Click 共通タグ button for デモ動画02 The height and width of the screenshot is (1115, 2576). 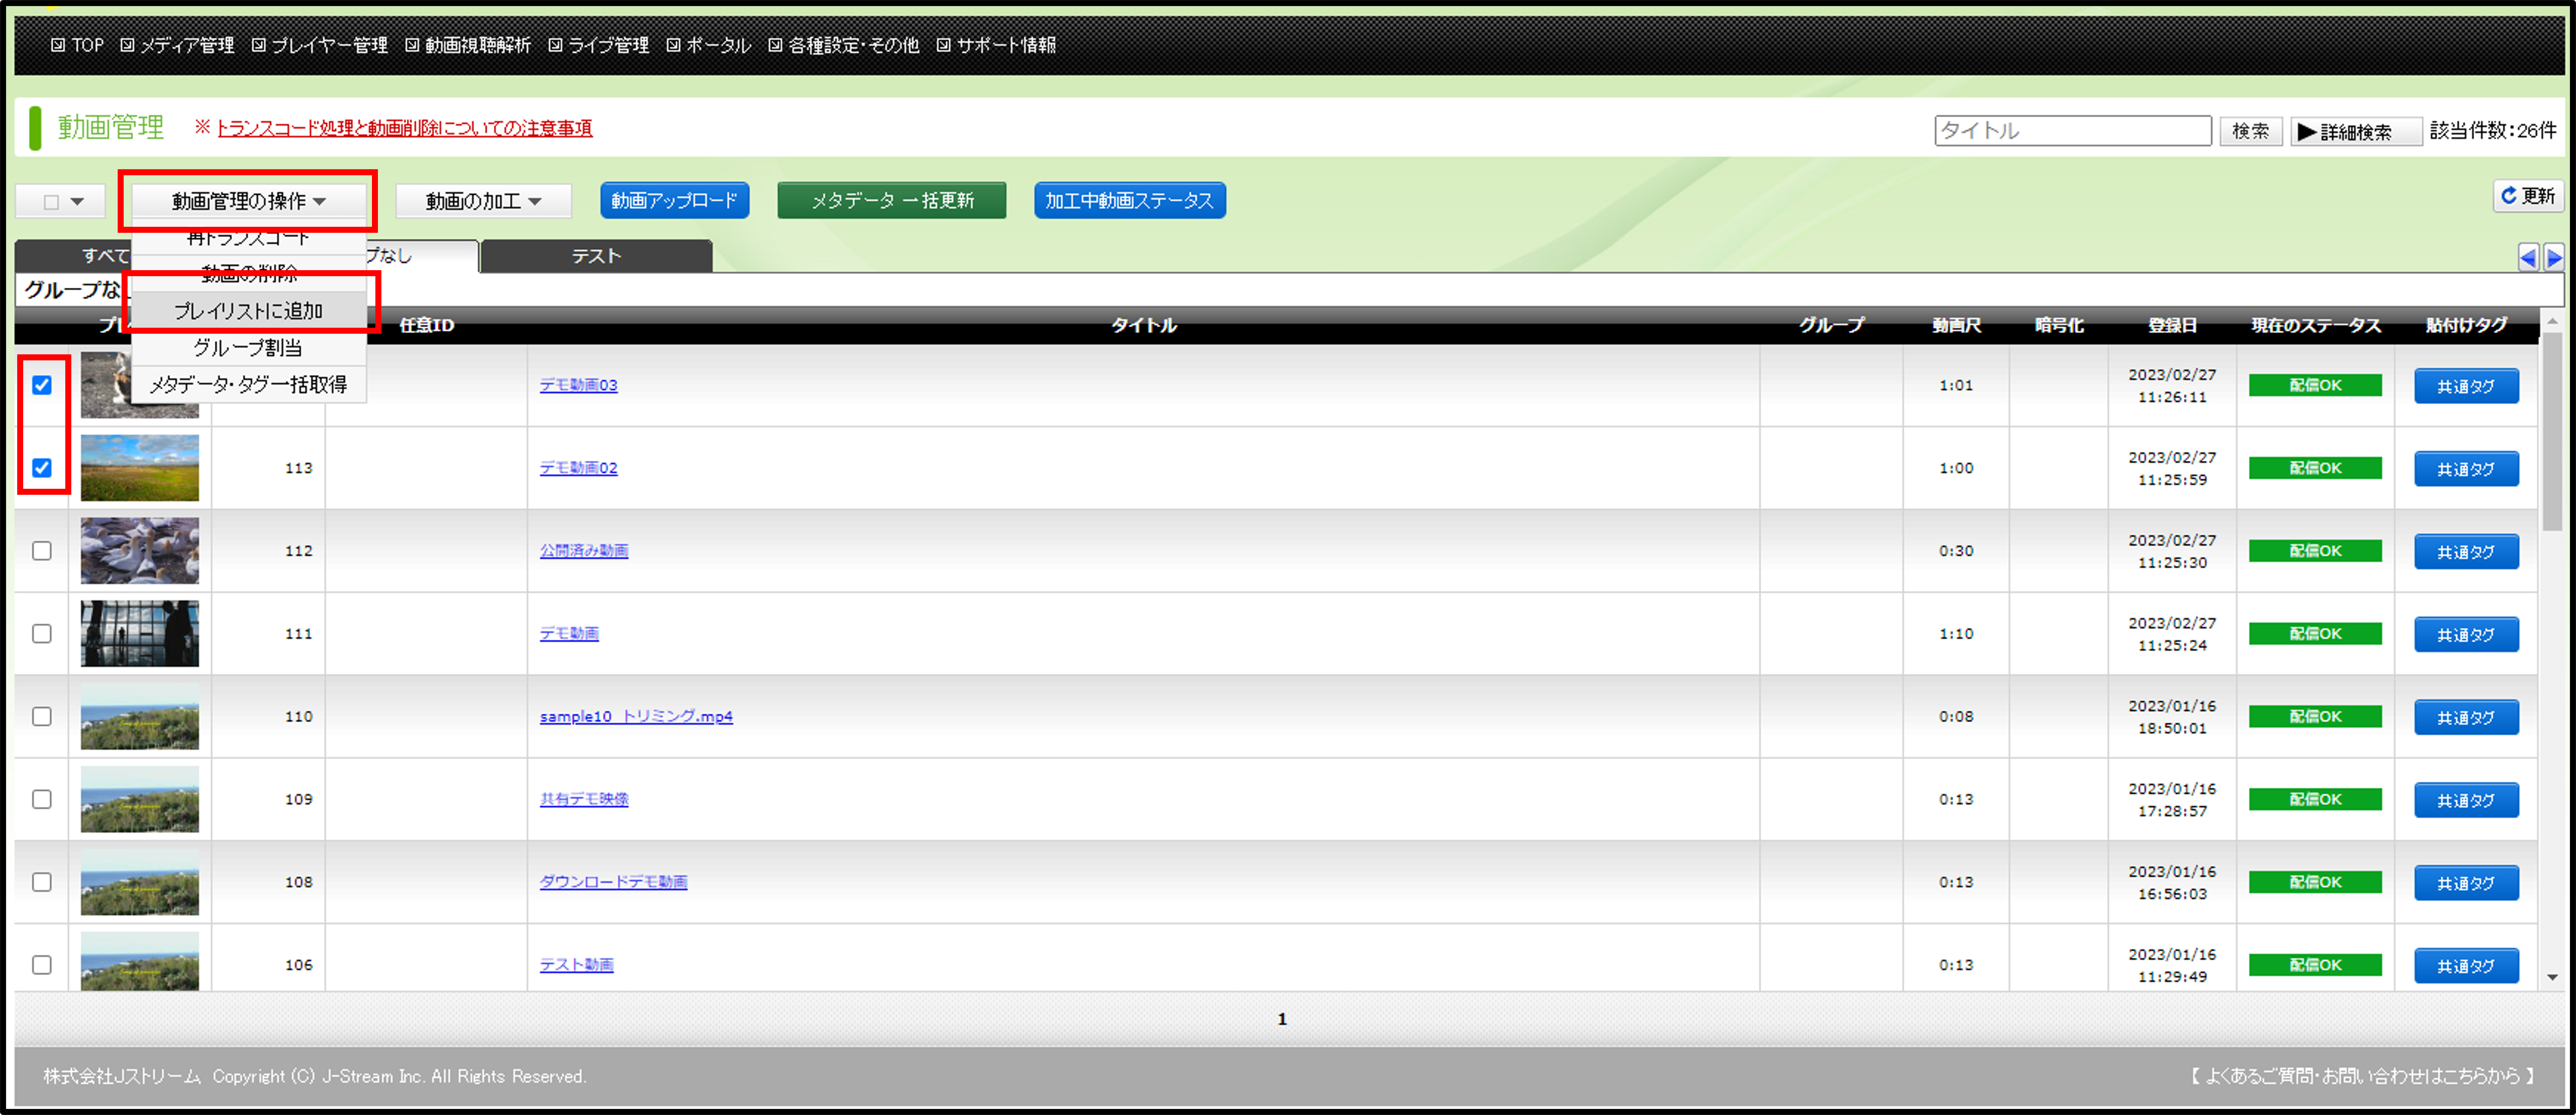click(x=2466, y=469)
